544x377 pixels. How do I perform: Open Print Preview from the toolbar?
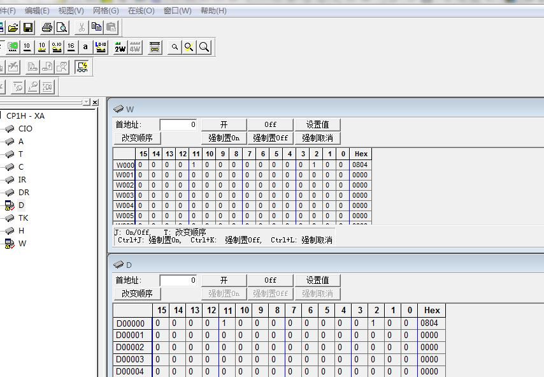tap(61, 27)
